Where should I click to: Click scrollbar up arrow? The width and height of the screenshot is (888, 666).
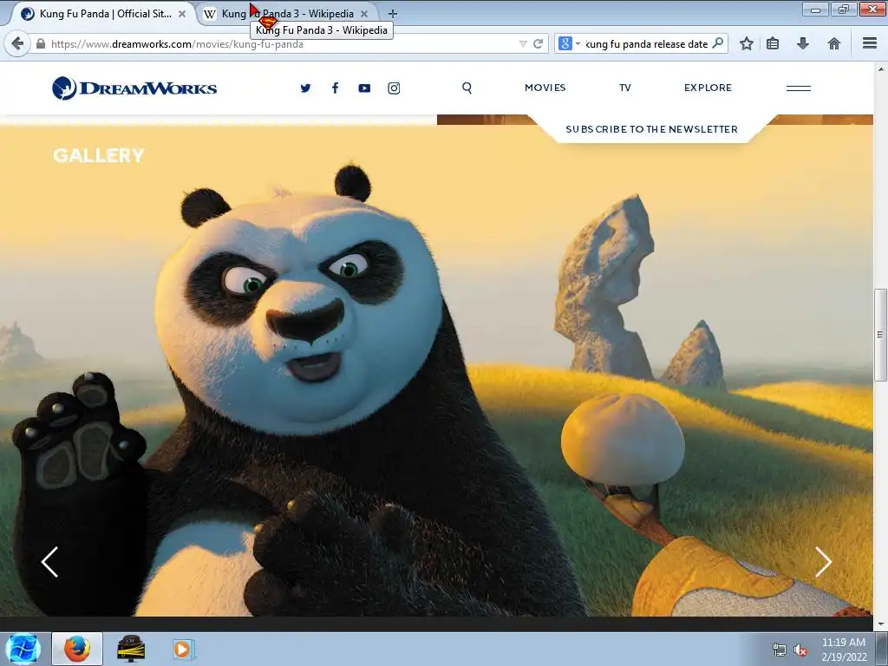point(880,69)
